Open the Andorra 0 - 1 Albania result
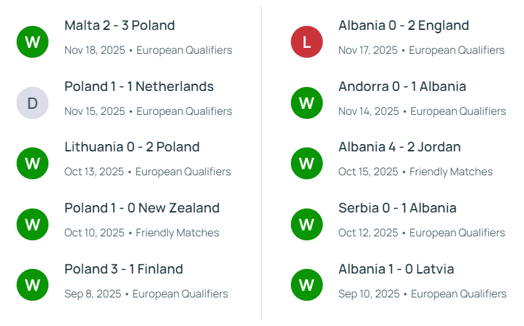The height and width of the screenshot is (326, 524). (402, 87)
